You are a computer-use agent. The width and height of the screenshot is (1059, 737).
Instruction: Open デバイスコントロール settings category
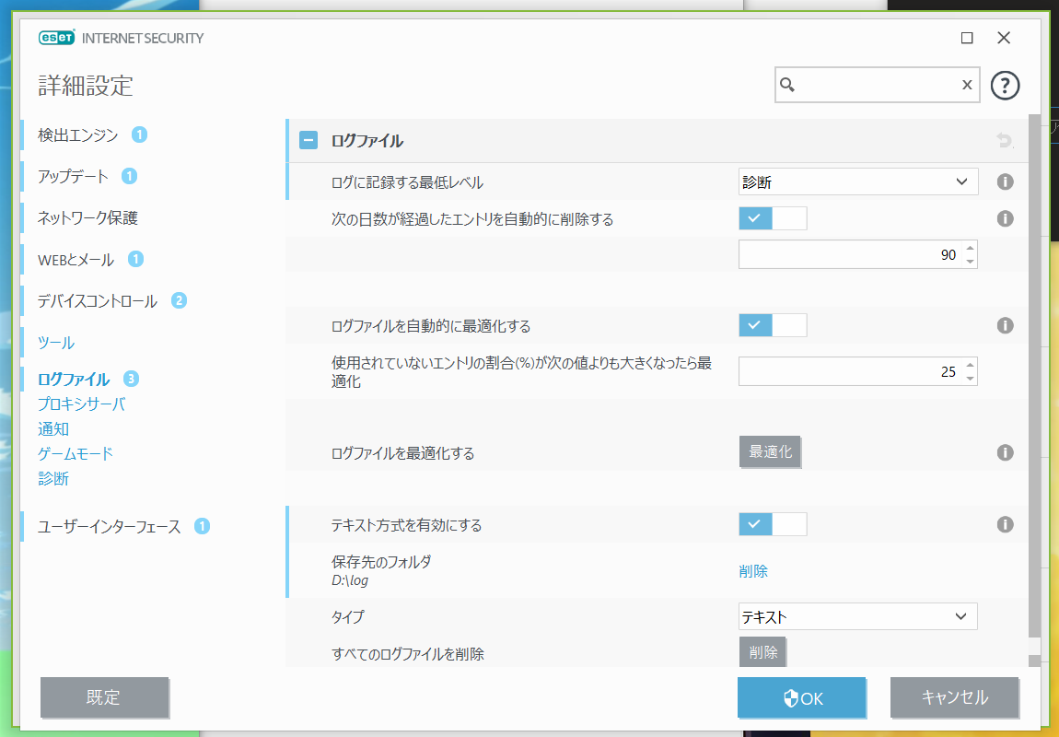(x=98, y=300)
